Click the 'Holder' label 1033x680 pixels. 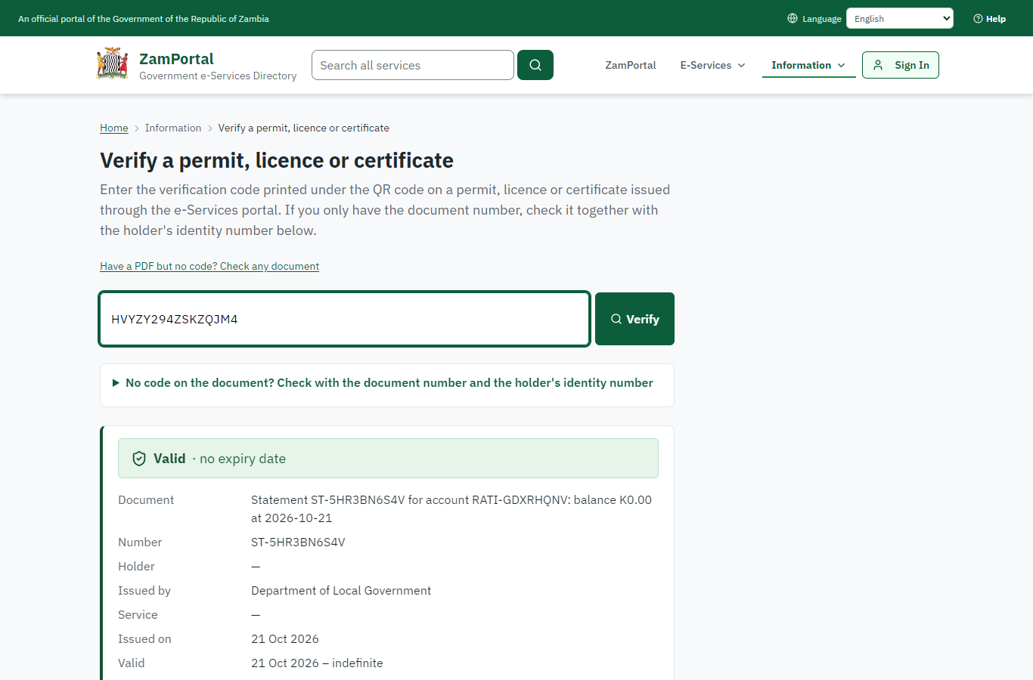pos(136,567)
